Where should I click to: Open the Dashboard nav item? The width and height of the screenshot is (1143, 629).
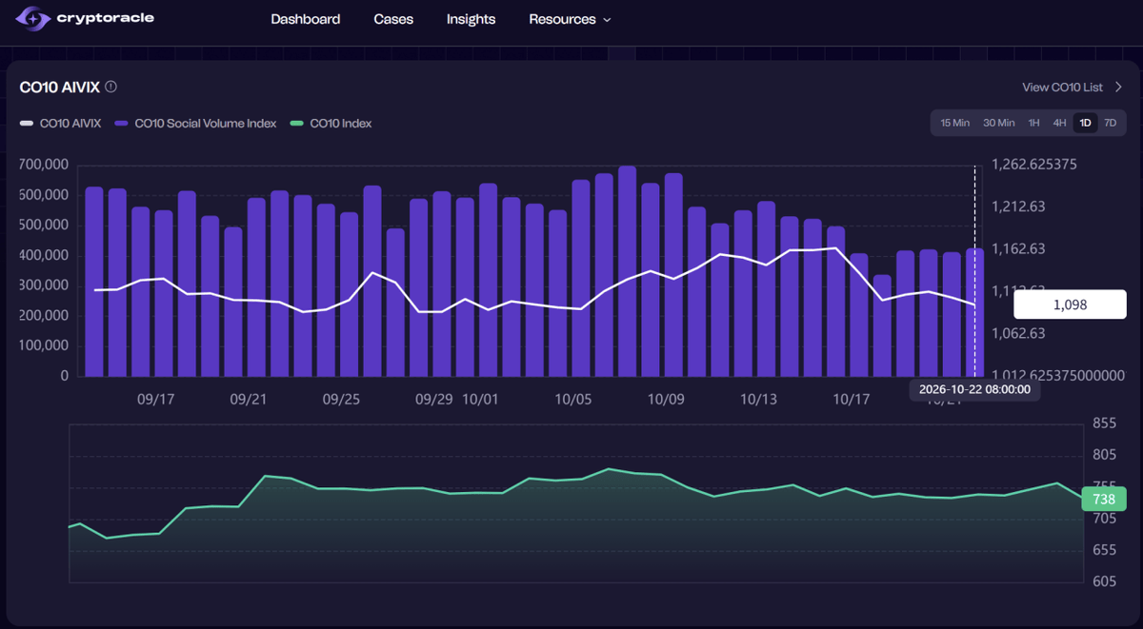pos(305,19)
